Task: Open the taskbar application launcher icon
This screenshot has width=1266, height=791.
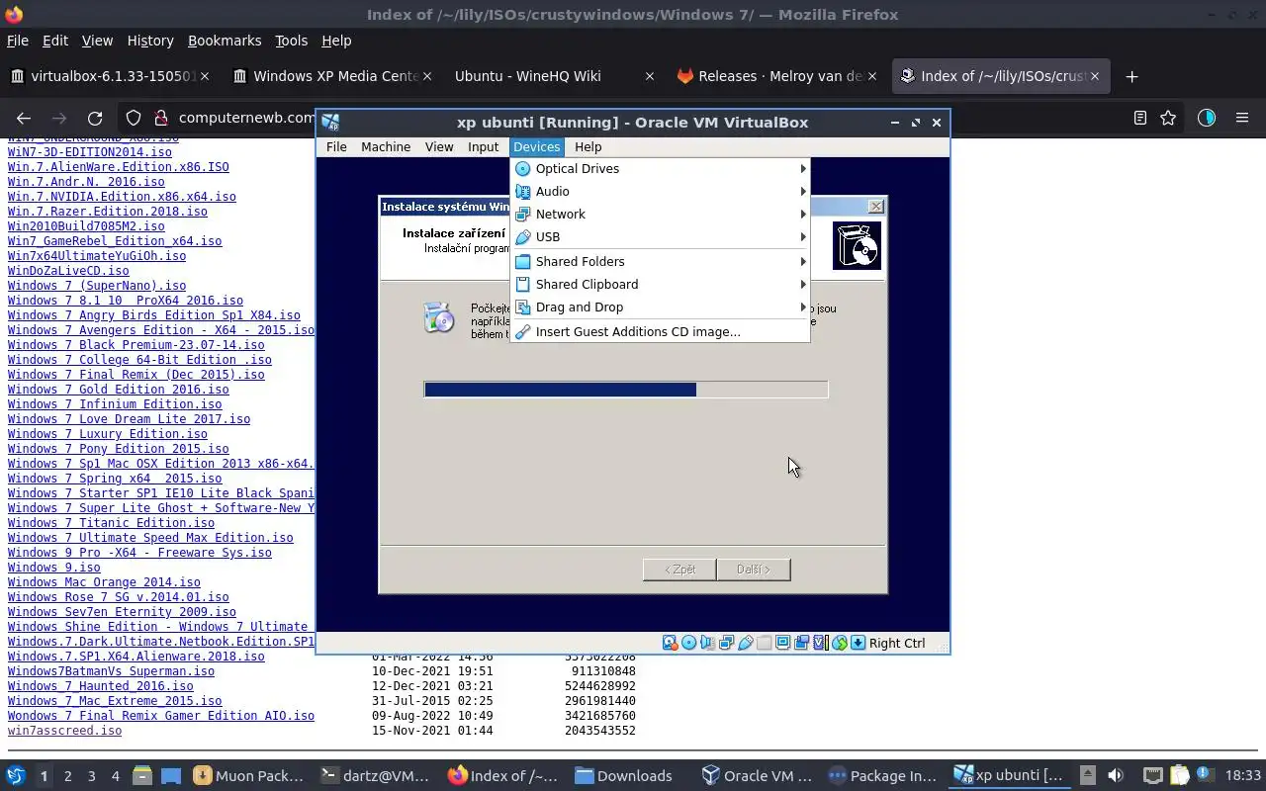Action: pos(15,775)
